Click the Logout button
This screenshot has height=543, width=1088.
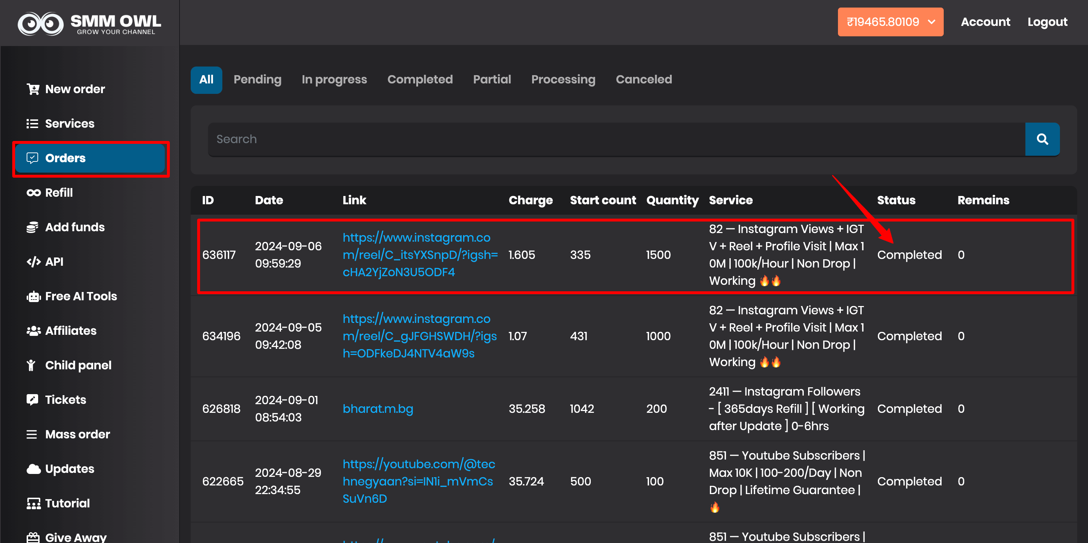[x=1047, y=22]
